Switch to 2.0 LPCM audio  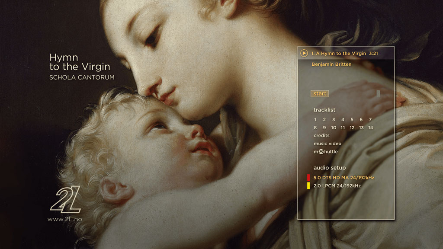click(x=337, y=186)
